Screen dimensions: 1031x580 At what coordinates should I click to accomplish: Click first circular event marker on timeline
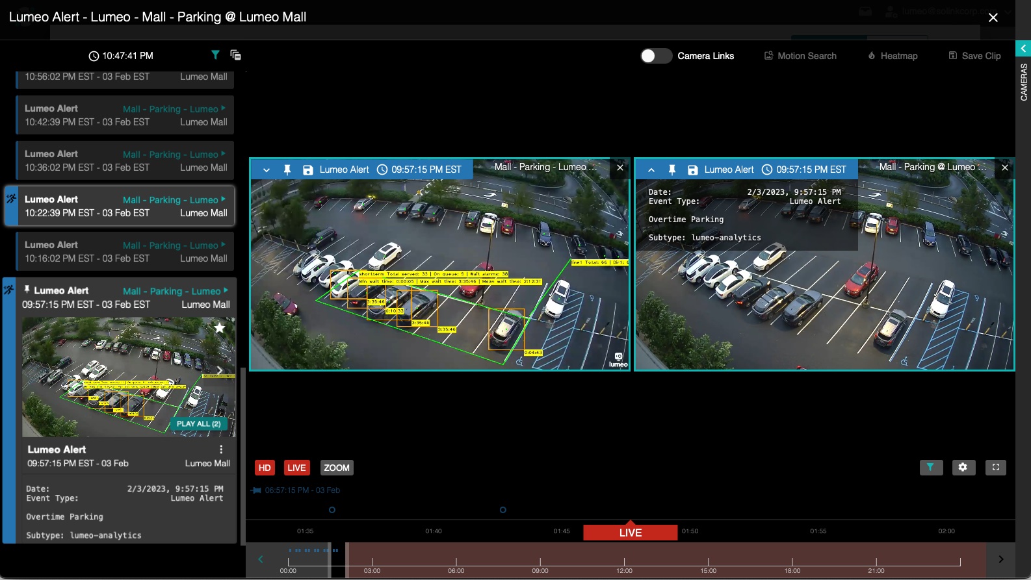pos(332,510)
